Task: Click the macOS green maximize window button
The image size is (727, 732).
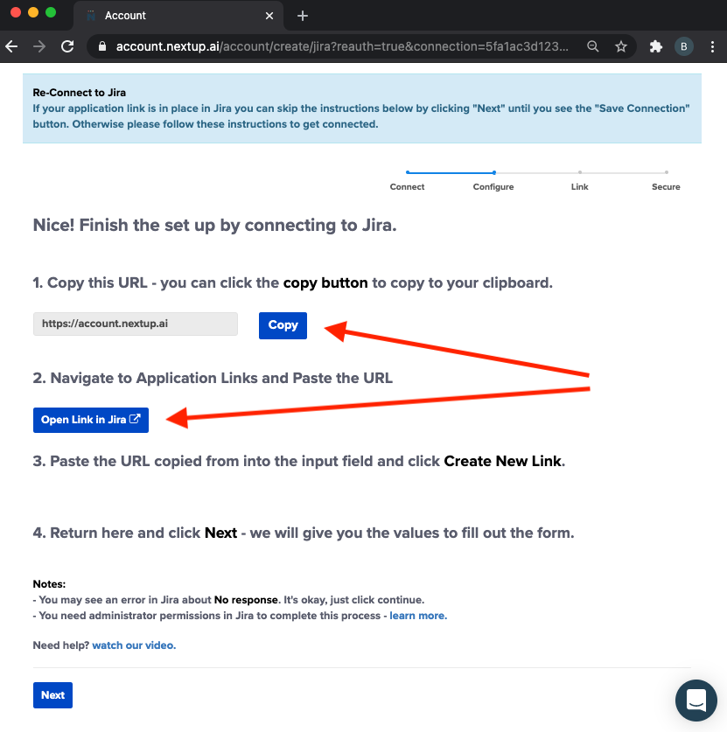Action: 51,12
